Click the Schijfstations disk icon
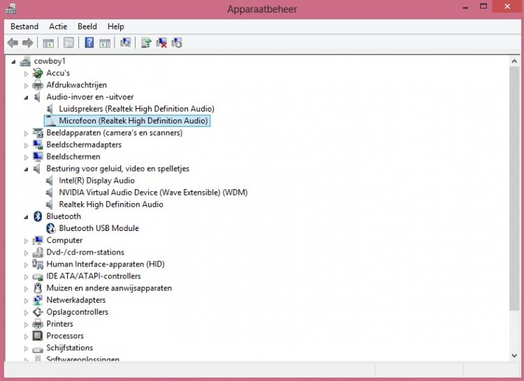 38,349
